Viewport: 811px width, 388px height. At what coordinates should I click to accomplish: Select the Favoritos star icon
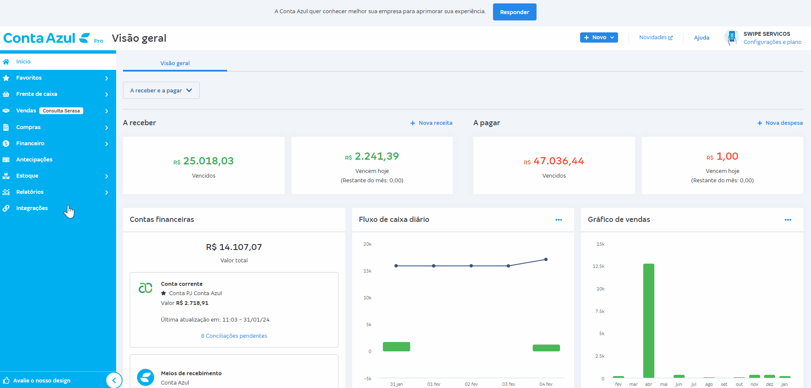click(x=6, y=78)
